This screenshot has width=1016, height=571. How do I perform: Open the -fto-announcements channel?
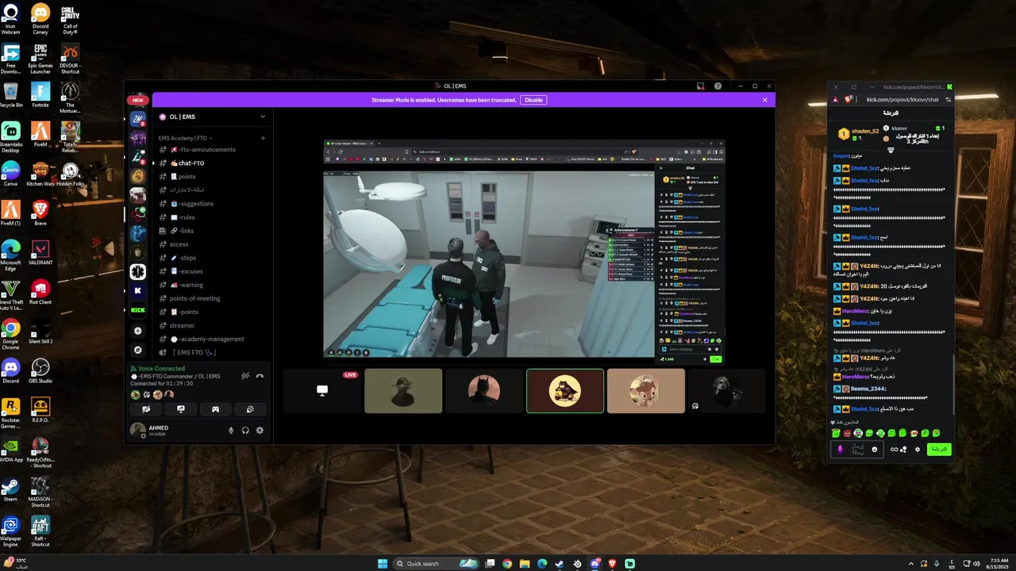pyautogui.click(x=203, y=150)
